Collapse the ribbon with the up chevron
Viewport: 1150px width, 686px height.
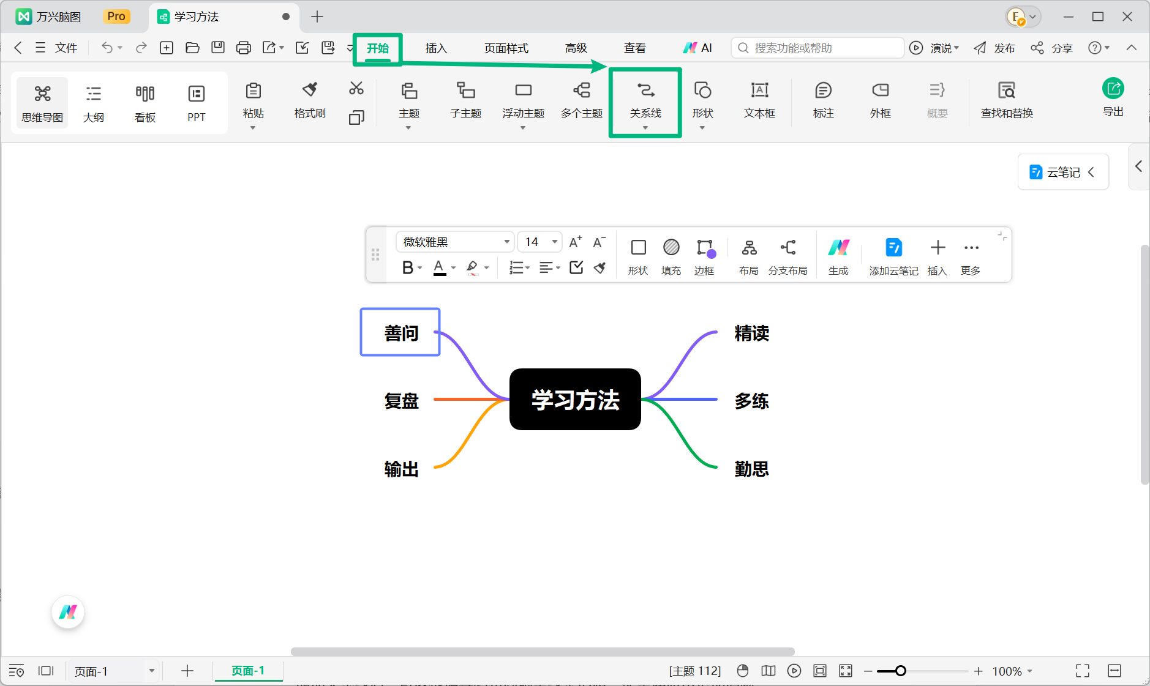(1132, 48)
